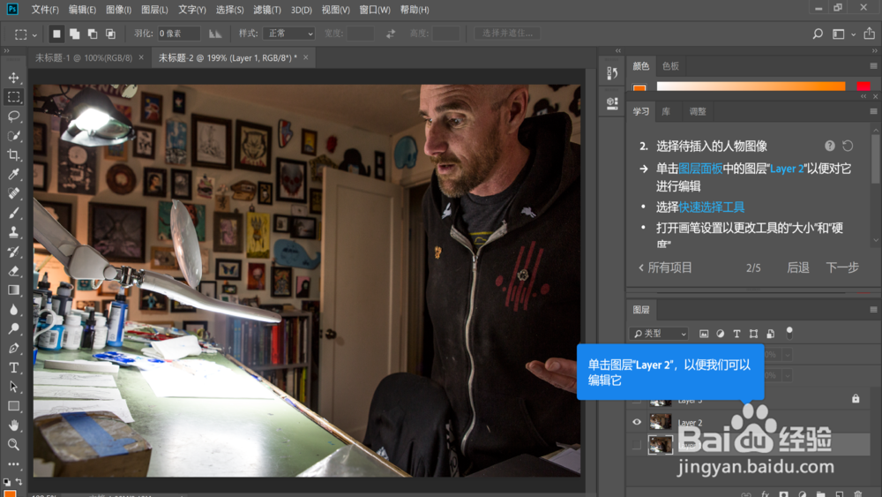Open the 图像(I) menu

(119, 10)
